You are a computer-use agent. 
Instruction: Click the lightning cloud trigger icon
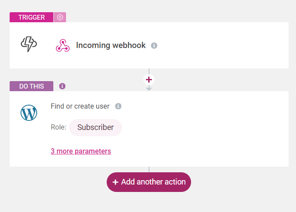point(29,44)
